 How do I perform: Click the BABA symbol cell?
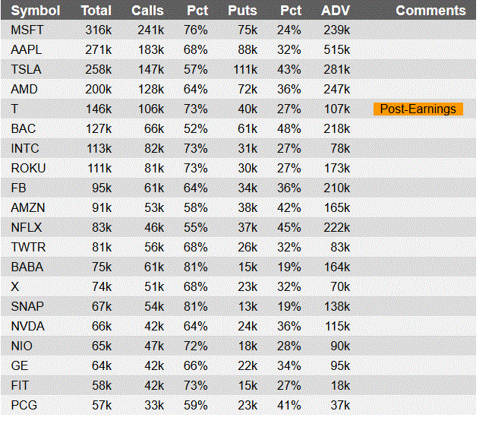coord(27,267)
